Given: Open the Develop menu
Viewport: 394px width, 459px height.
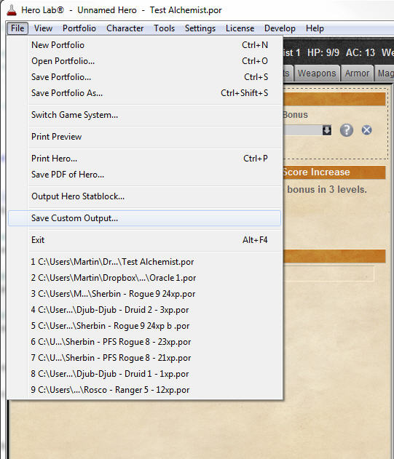Looking at the screenshot, I should [x=280, y=28].
